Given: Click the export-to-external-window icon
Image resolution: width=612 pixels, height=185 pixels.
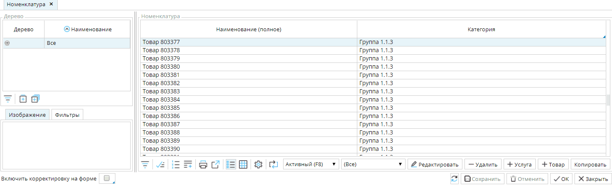Looking at the screenshot, I should 216,164.
